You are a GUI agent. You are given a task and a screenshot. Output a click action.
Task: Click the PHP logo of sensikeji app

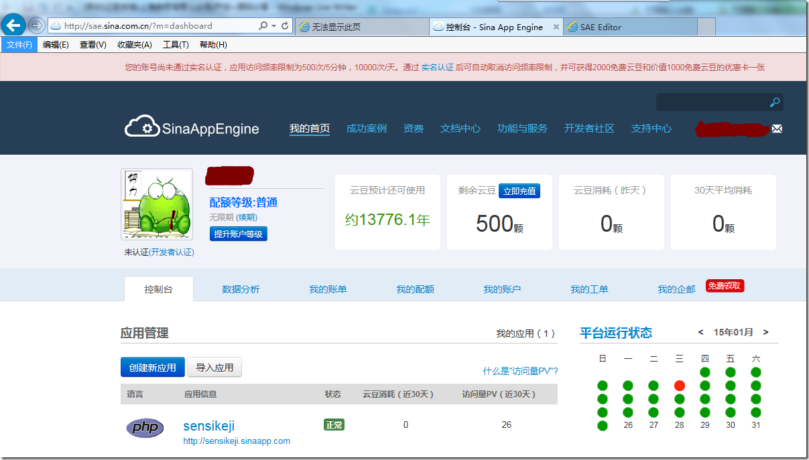(145, 427)
